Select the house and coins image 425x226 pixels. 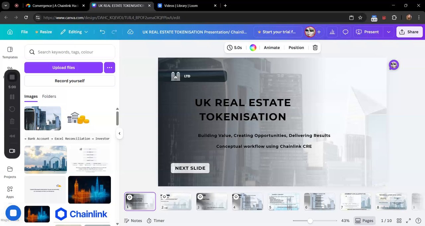tap(78, 118)
